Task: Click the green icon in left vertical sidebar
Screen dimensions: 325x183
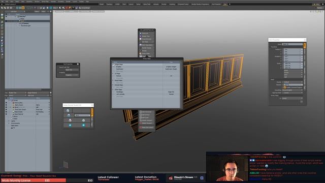Action: (2, 18)
